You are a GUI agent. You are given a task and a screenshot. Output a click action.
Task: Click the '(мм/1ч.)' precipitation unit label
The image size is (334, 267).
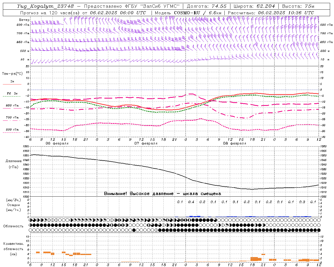pos(13,210)
